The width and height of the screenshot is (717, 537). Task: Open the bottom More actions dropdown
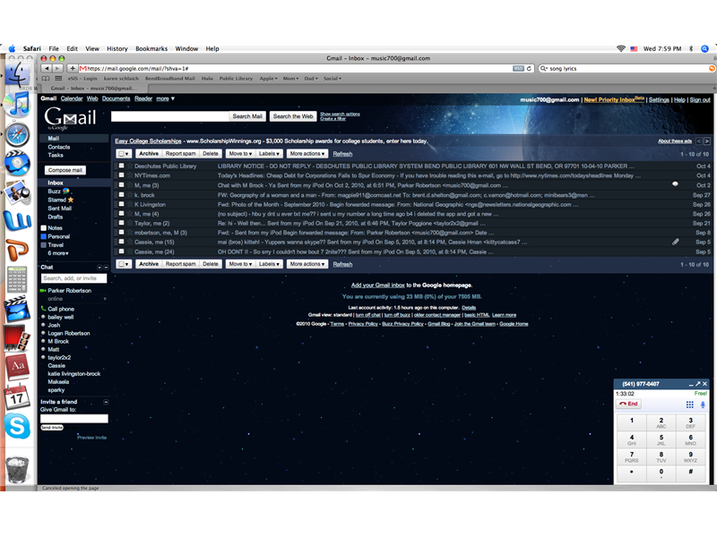pos(307,264)
